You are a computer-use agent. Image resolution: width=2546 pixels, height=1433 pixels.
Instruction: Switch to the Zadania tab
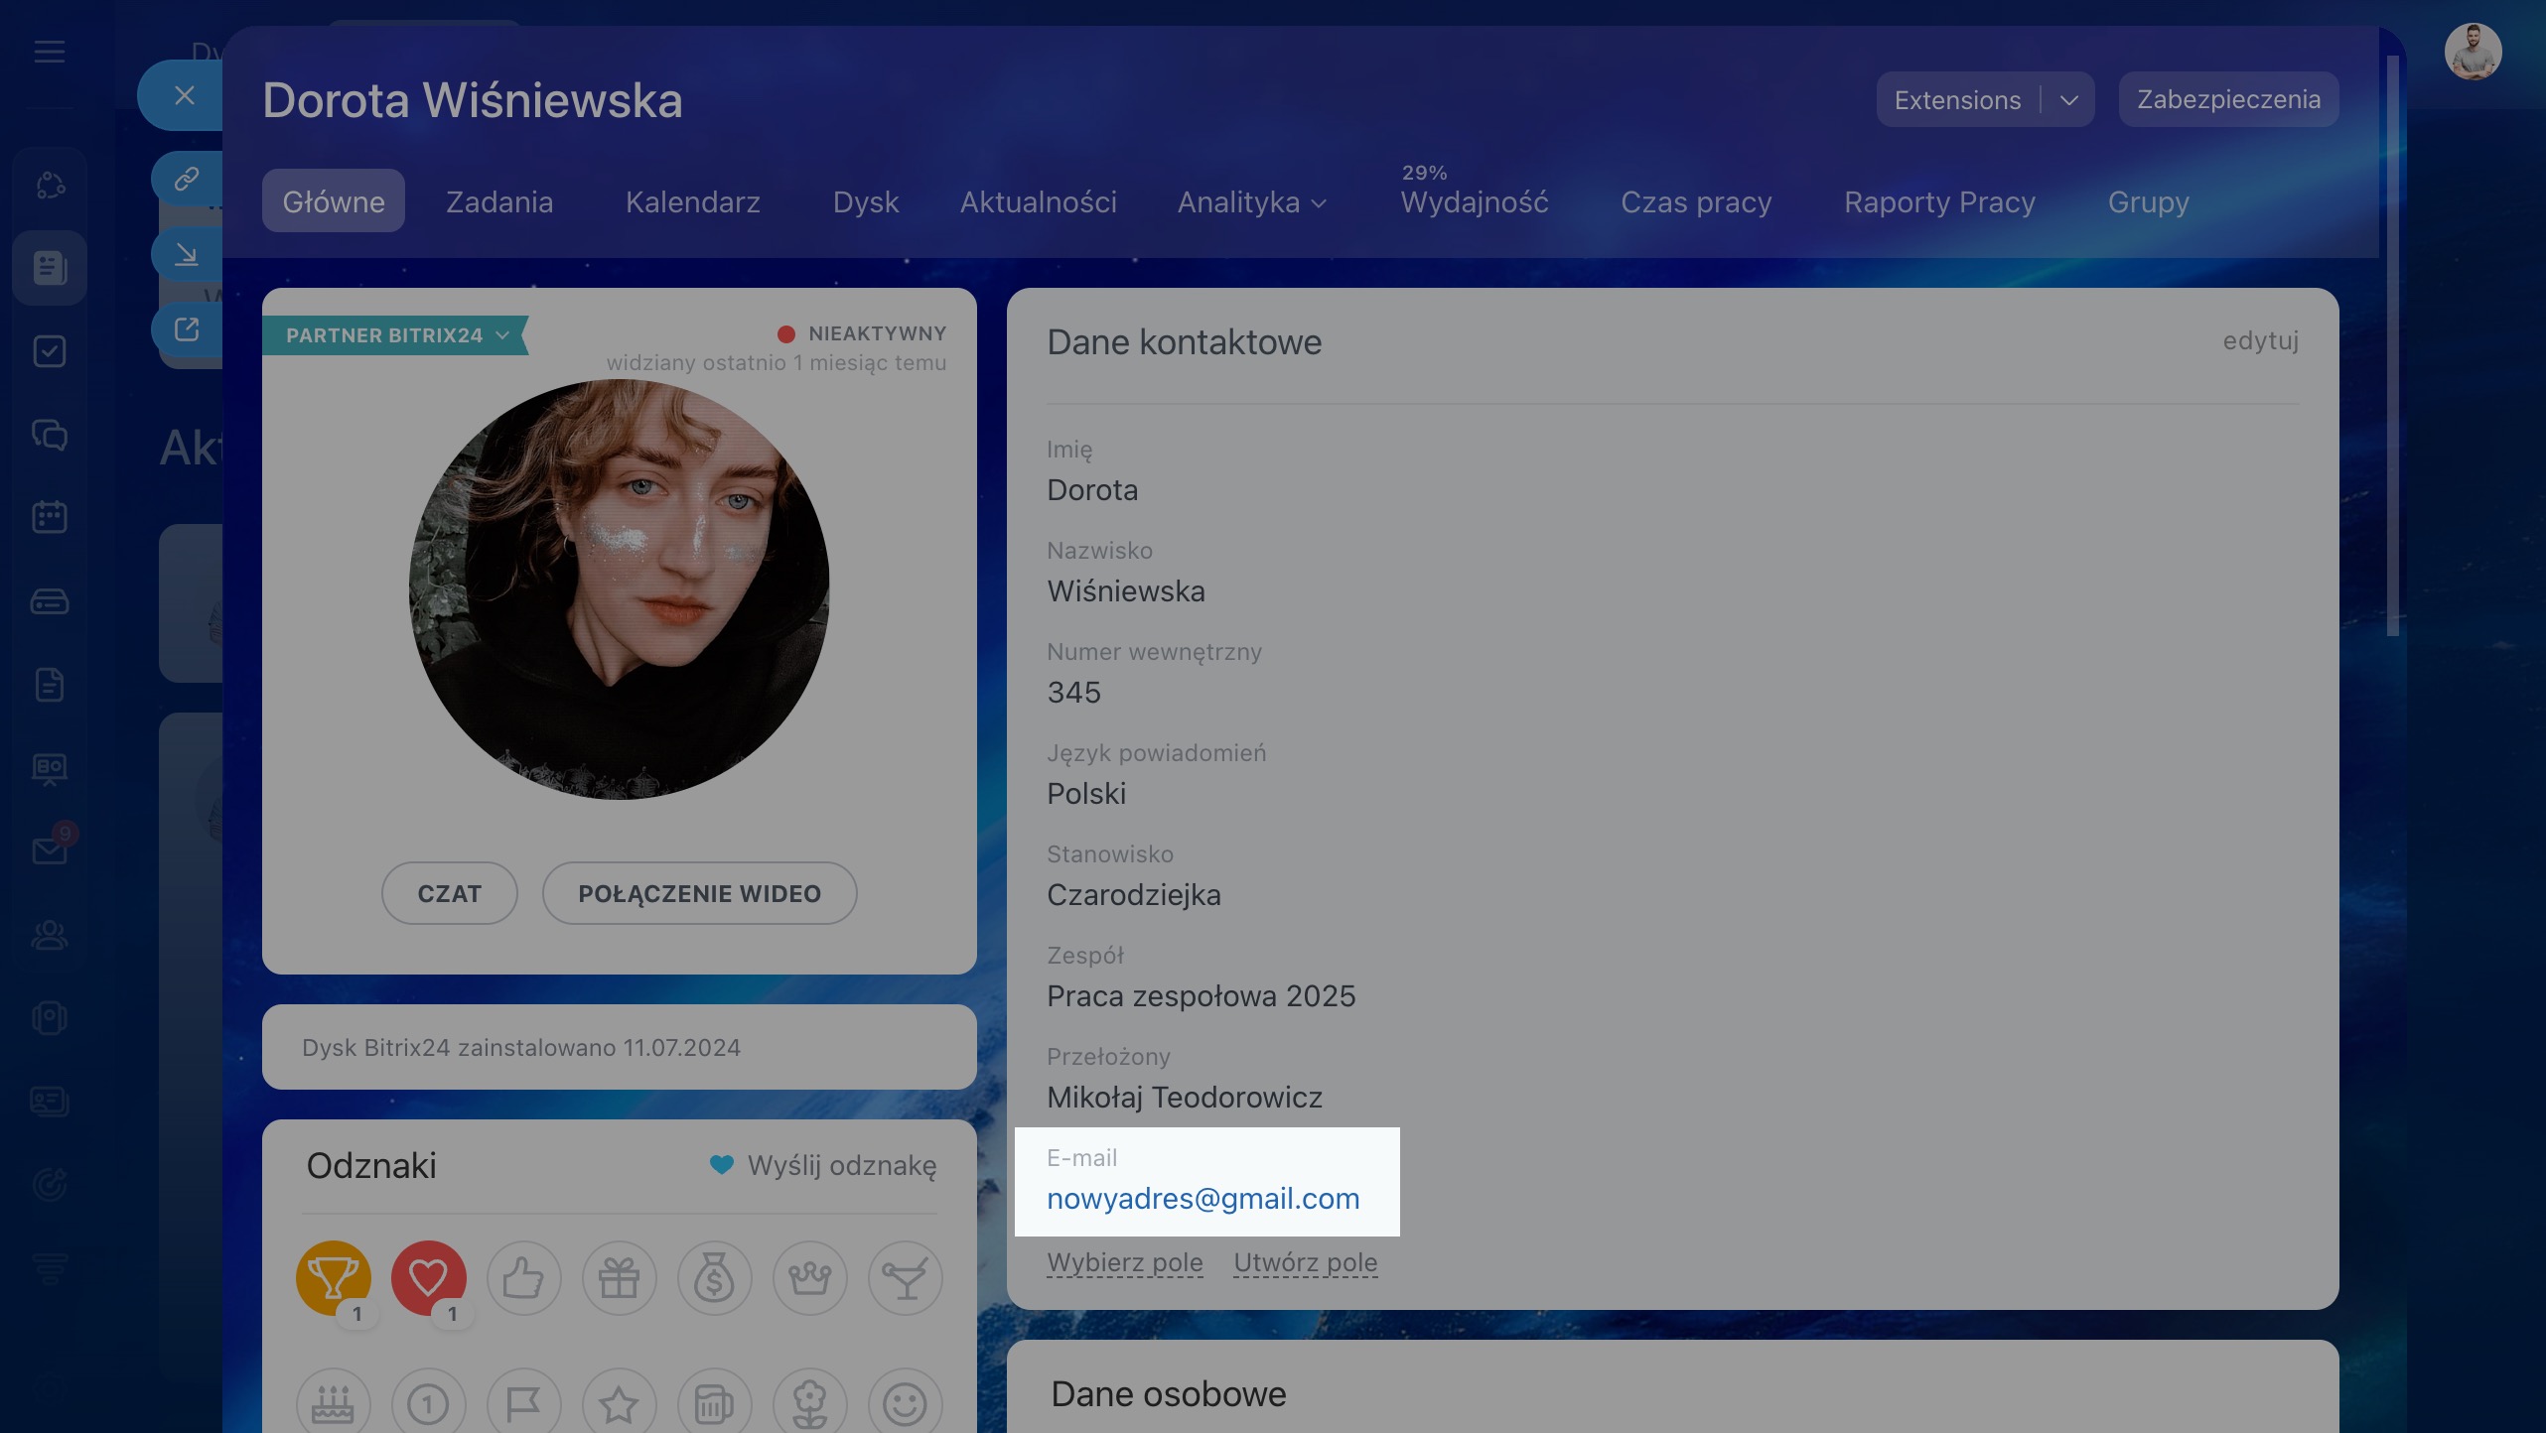[x=499, y=202]
